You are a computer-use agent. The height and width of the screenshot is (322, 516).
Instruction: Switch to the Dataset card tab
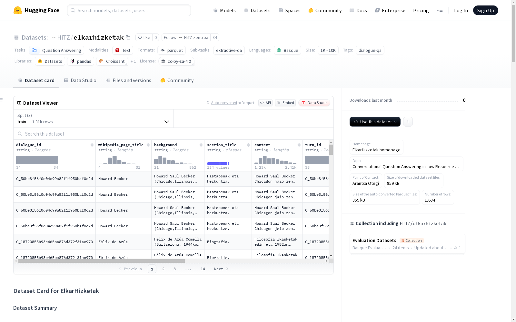click(x=36, y=80)
